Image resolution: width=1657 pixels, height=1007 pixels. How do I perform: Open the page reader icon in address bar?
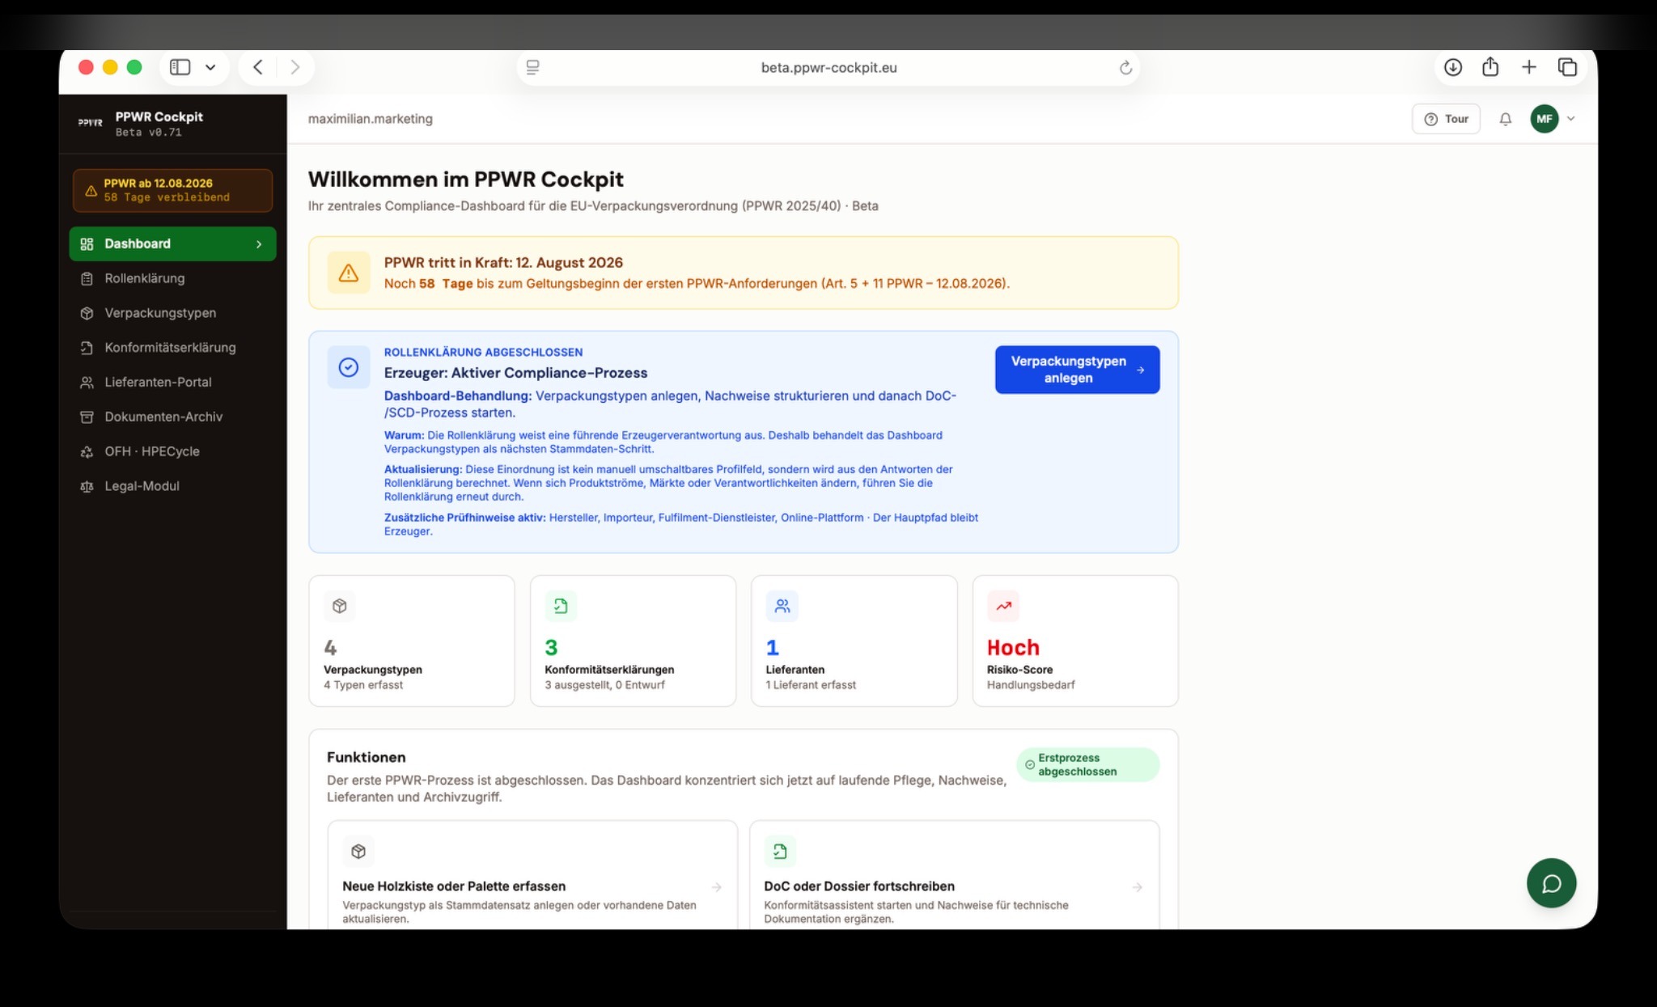pos(532,68)
